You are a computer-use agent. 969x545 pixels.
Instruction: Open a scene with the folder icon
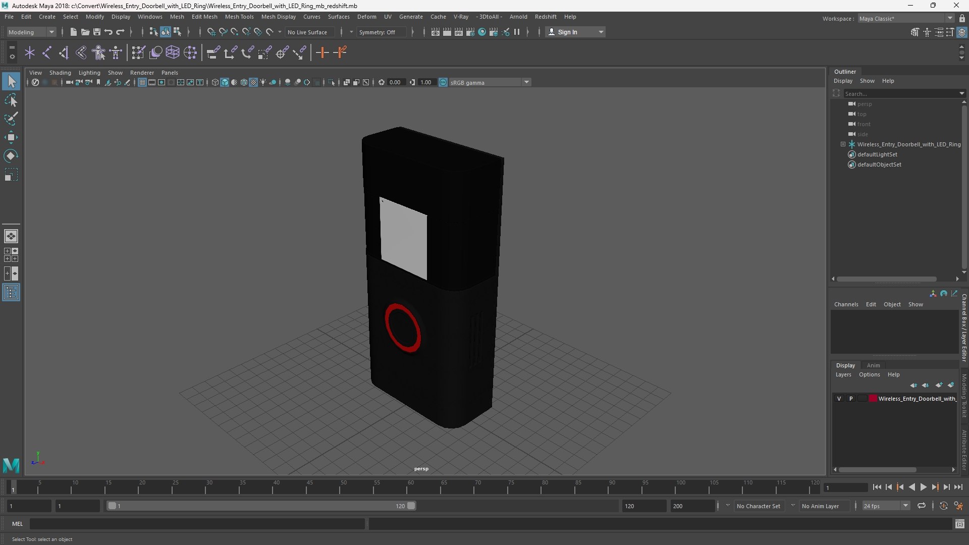pos(85,32)
